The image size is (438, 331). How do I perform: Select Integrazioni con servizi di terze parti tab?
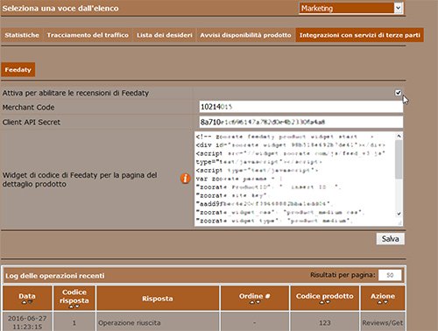360,35
